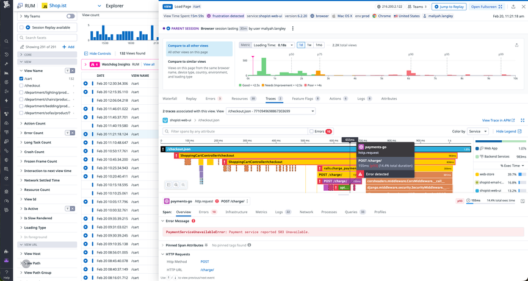Share the view using the export icon
The height and width of the screenshot is (281, 528).
pos(513,7)
